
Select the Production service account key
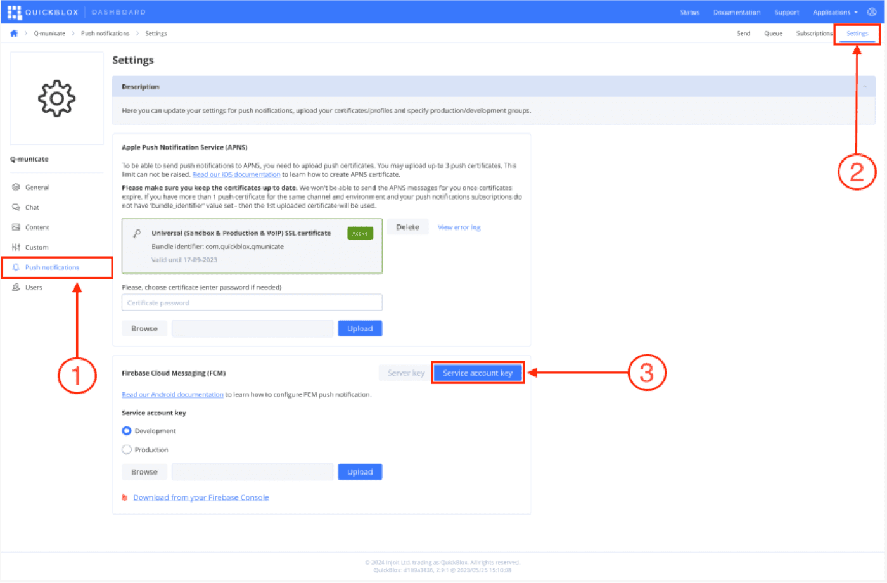[127, 449]
